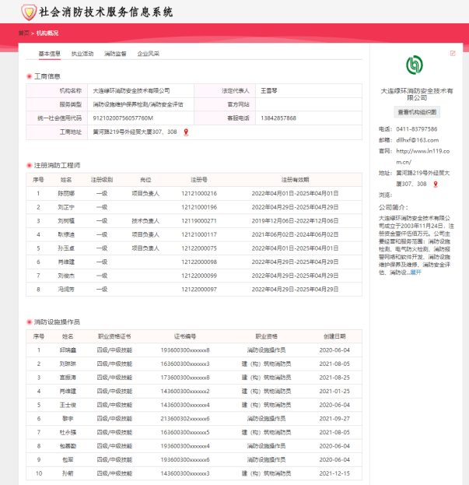Click certificate number 143600300xxxxxx3
Image resolution: width=469 pixels, height=485 pixels.
(x=185, y=473)
